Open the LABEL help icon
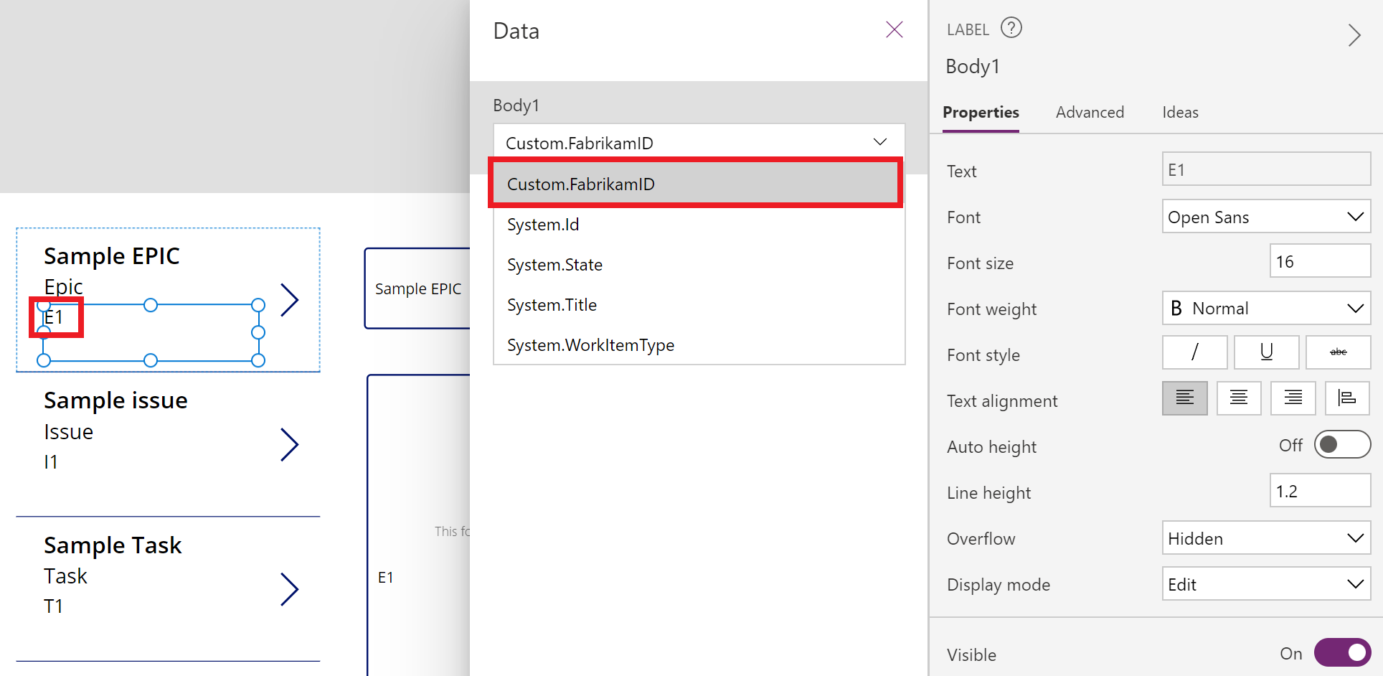The image size is (1383, 676). pyautogui.click(x=1011, y=28)
